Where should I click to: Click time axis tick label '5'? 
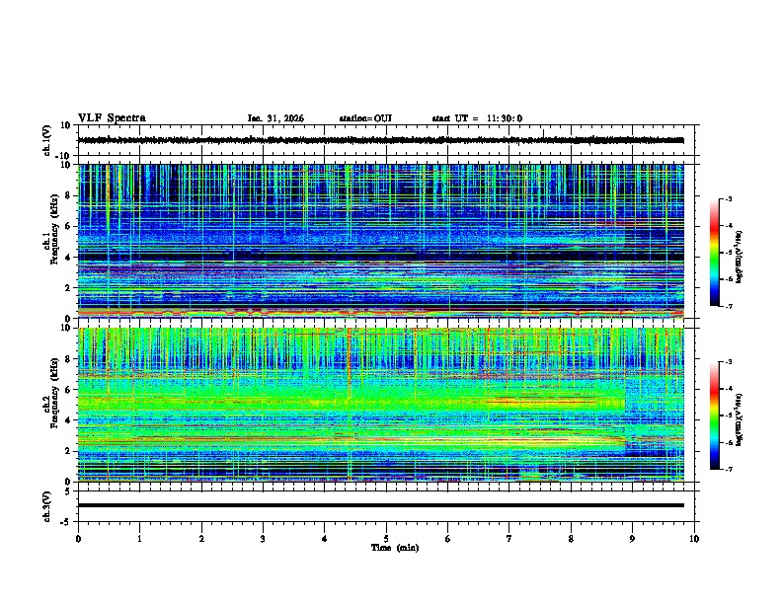(x=386, y=539)
